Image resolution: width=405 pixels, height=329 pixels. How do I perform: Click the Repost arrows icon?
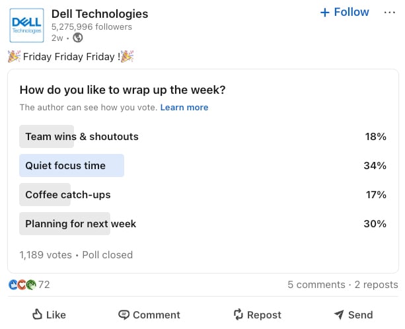(x=239, y=314)
